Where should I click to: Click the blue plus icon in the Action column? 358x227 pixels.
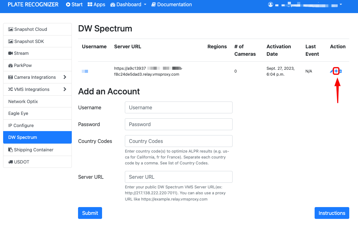[x=336, y=71]
